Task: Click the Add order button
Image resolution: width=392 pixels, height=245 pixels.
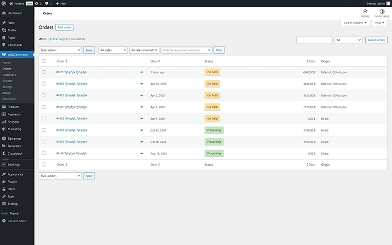Action: (64, 27)
